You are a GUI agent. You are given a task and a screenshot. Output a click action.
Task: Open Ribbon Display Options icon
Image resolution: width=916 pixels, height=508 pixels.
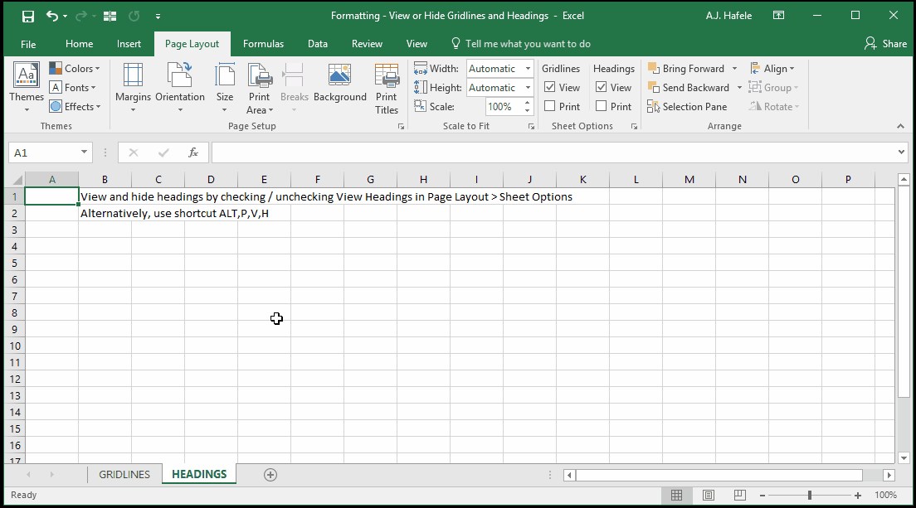(x=779, y=16)
